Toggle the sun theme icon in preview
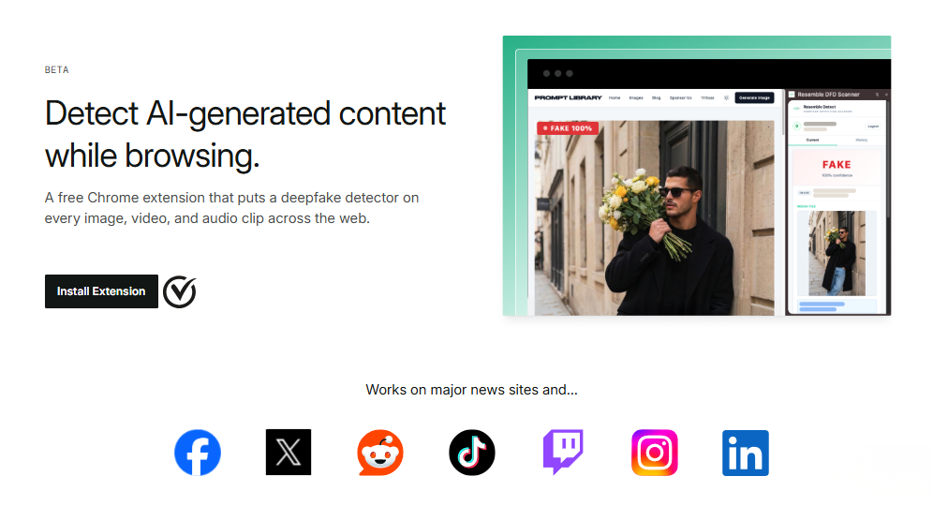This screenshot has width=933, height=506. click(x=726, y=97)
